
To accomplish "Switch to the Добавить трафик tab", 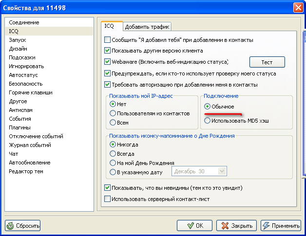I will [147, 27].
